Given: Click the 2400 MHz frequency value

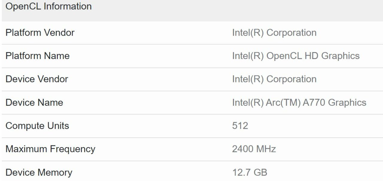Looking at the screenshot, I should tap(254, 149).
